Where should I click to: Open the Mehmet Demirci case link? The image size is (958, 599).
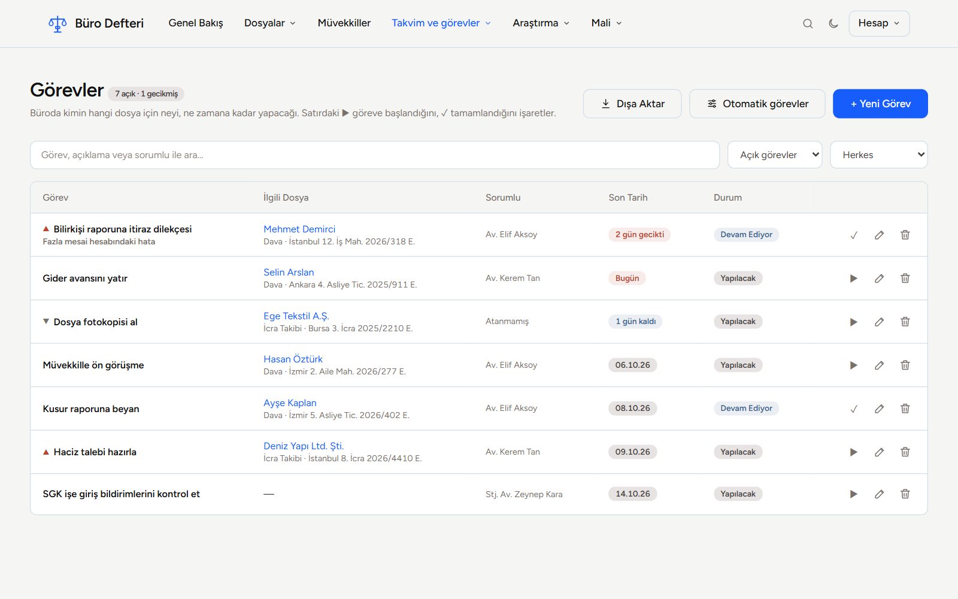tap(299, 229)
